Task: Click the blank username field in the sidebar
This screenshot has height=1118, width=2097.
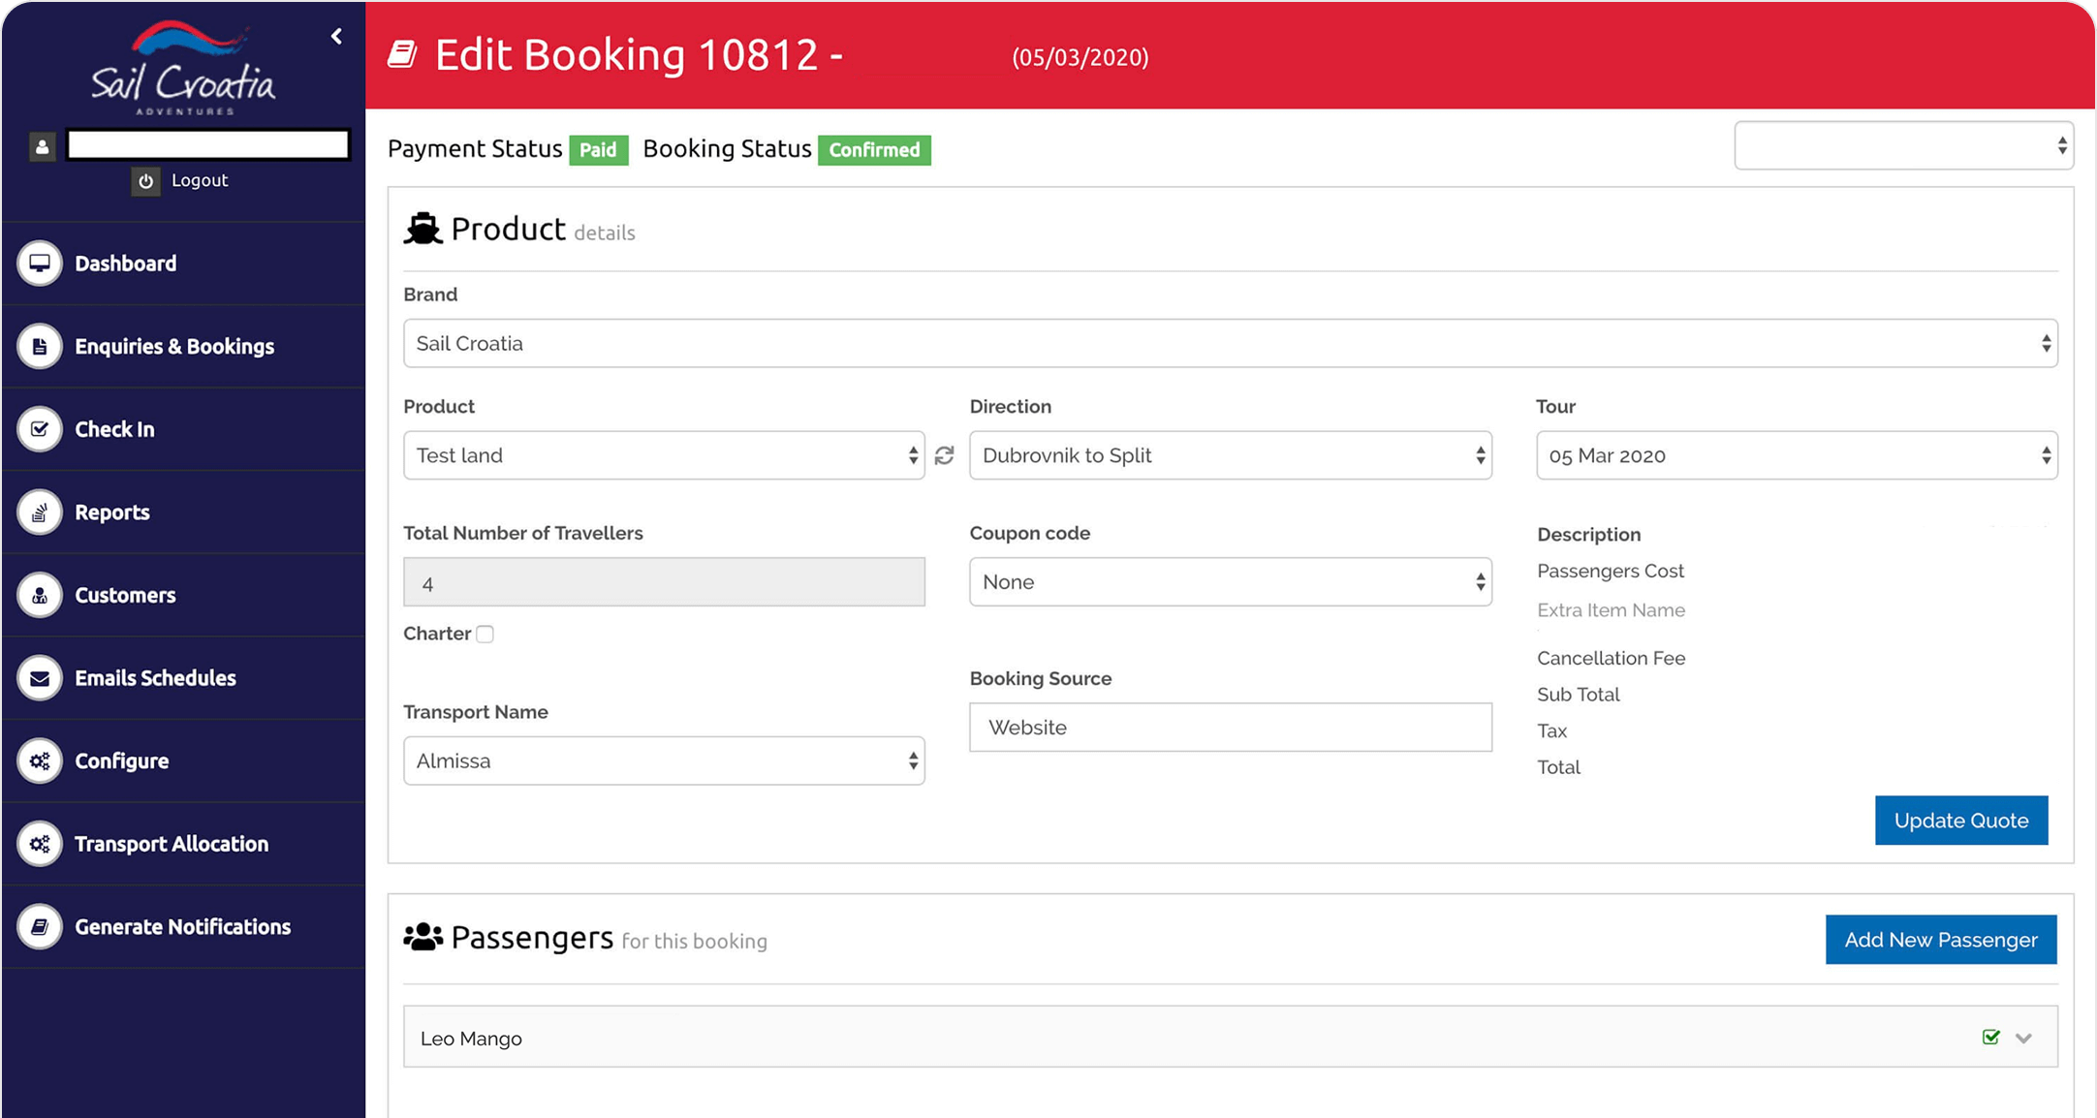Action: tap(208, 145)
